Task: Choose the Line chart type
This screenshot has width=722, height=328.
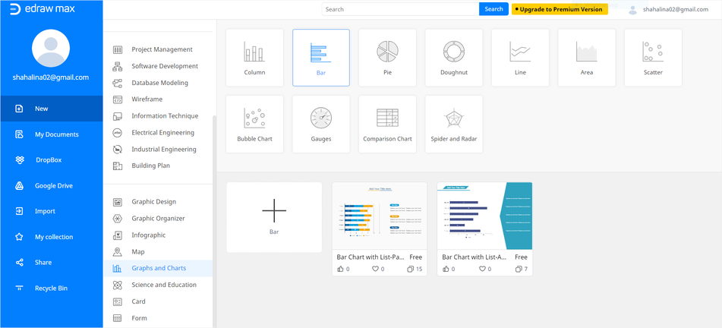Action: click(x=520, y=58)
